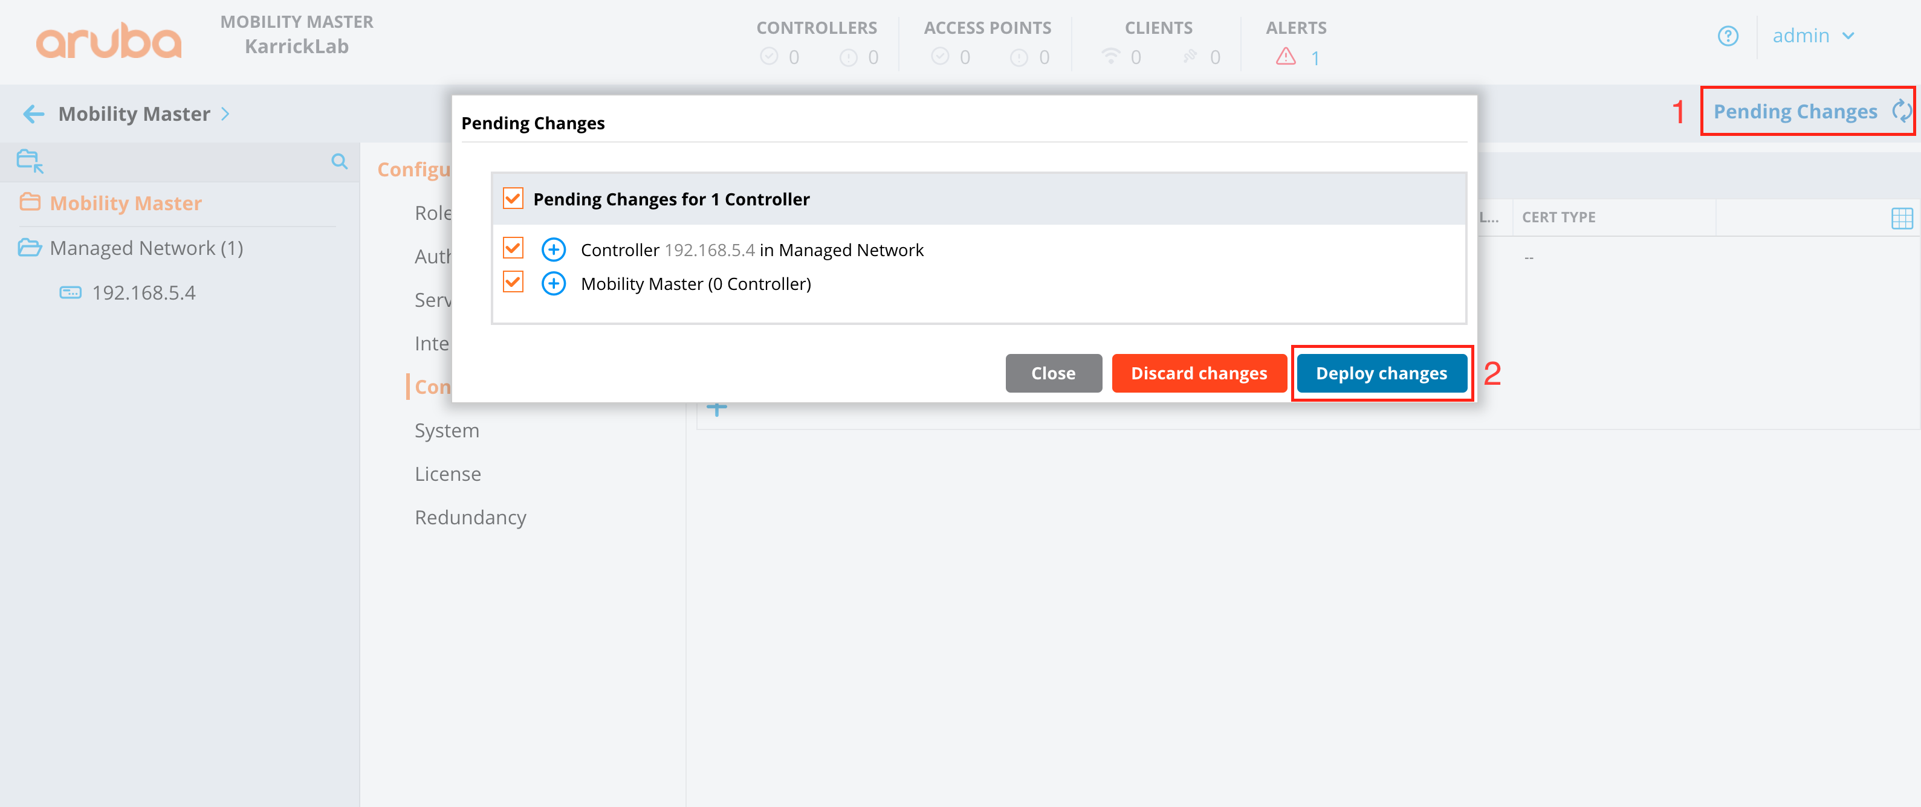Screen dimensions: 1921x807
Task: Open the Redundancy configuration menu item
Action: coord(470,517)
